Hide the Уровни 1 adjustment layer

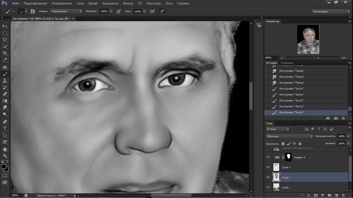(x=268, y=157)
